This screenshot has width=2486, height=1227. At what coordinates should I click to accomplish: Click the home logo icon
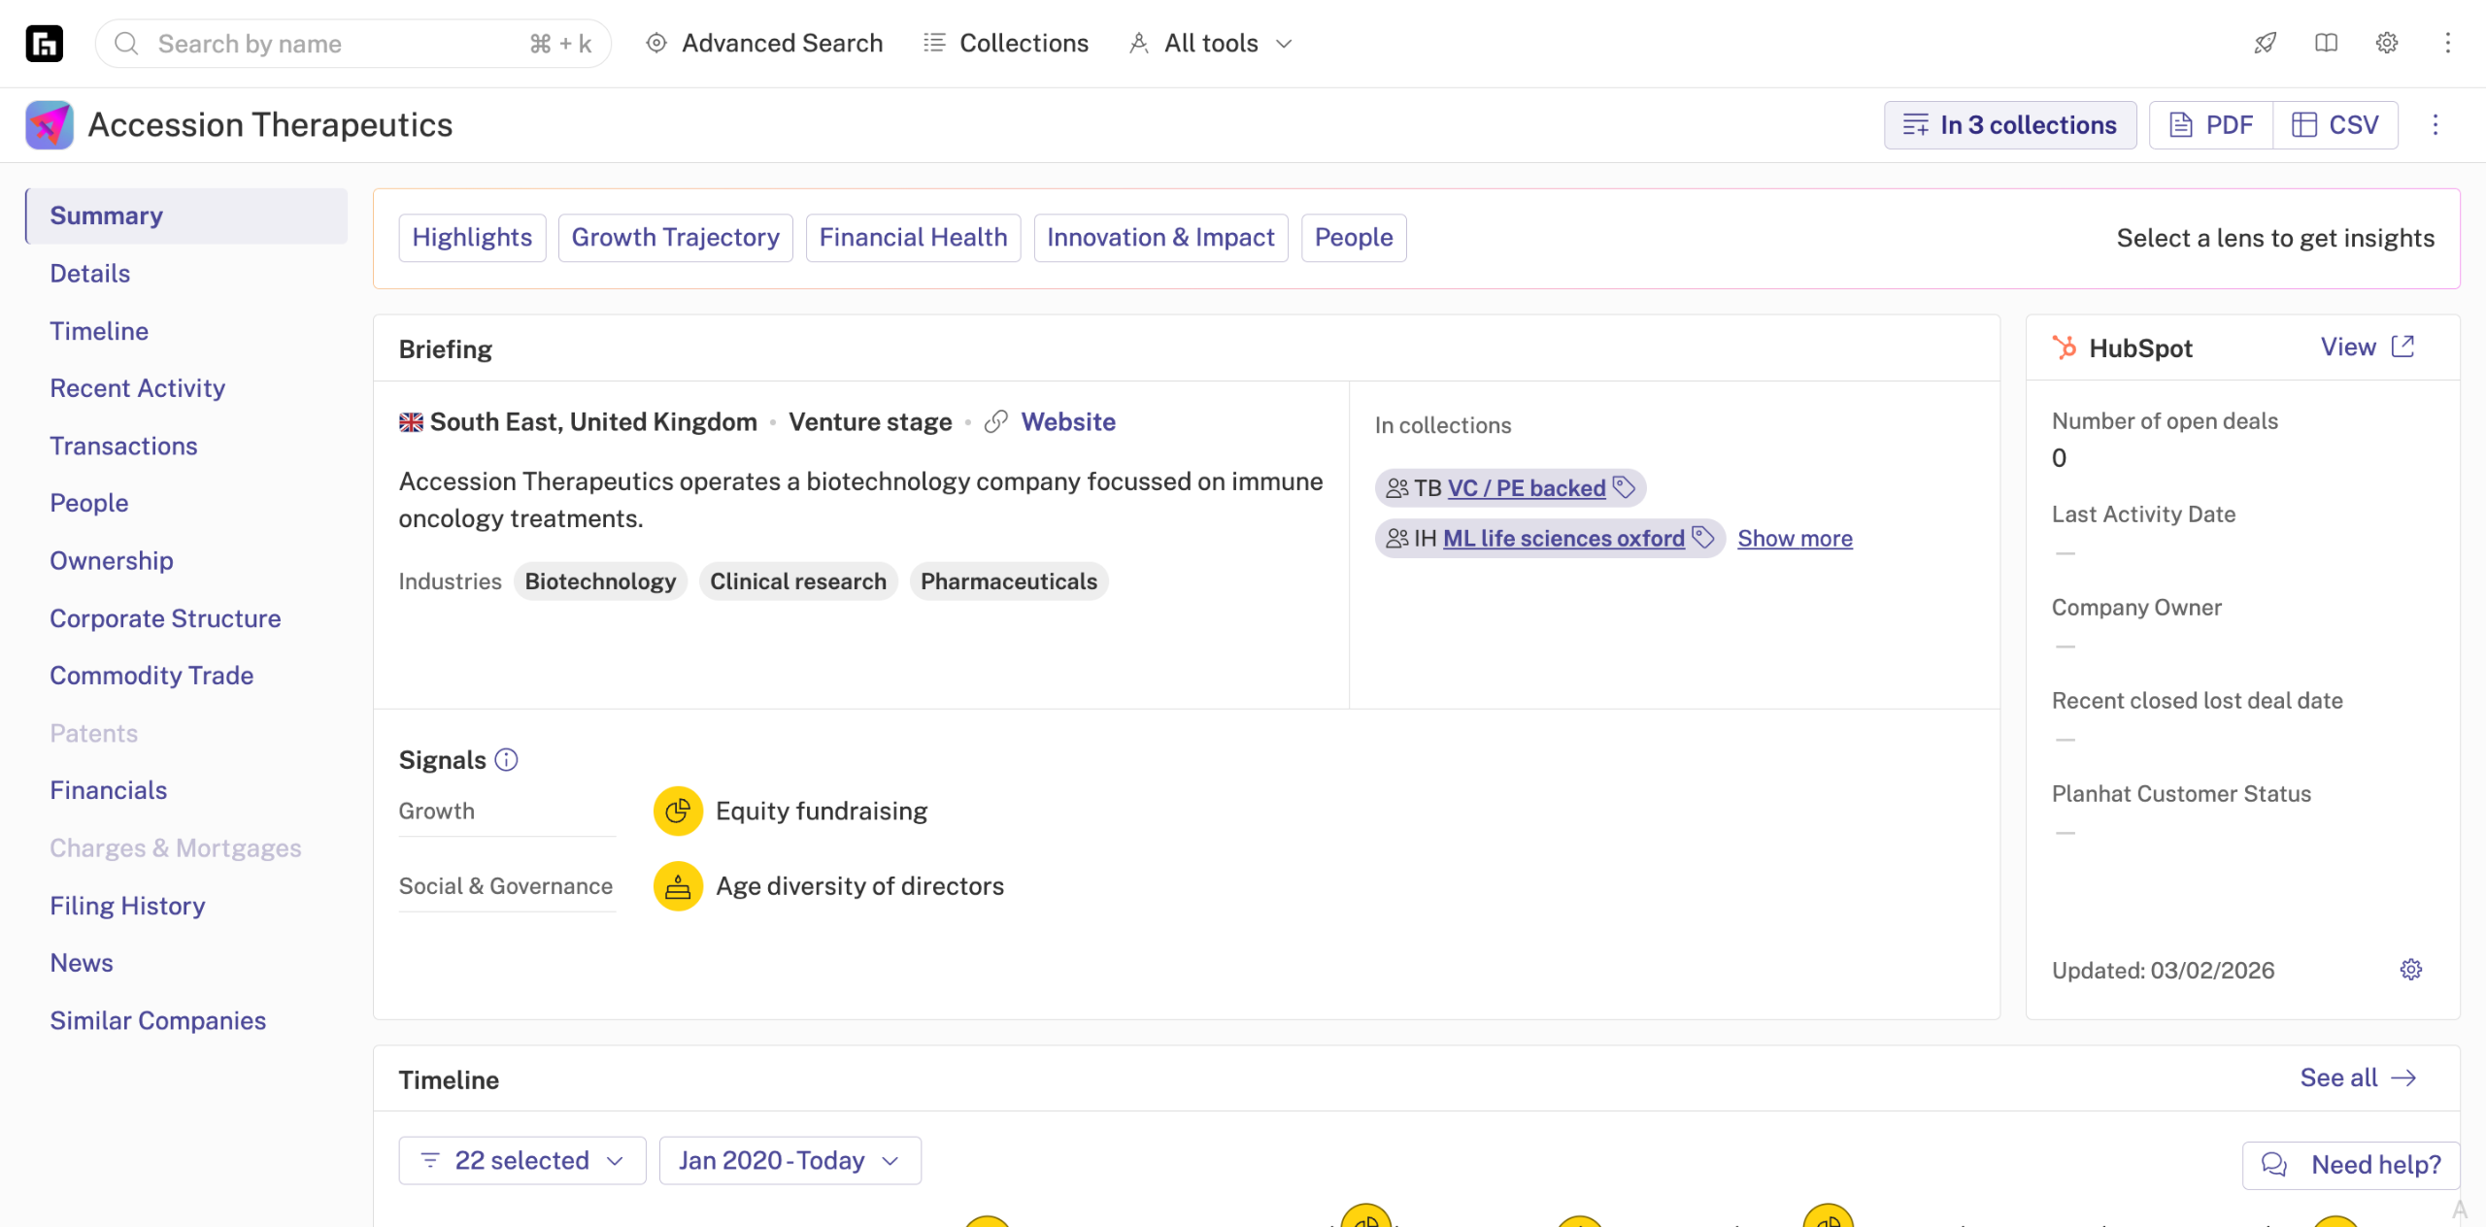tap(44, 43)
